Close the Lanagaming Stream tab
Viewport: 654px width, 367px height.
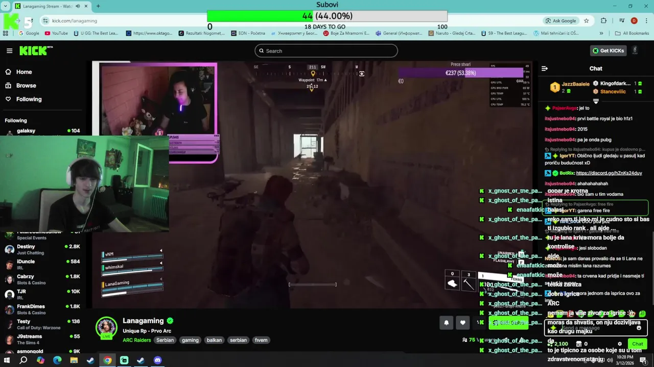86,6
